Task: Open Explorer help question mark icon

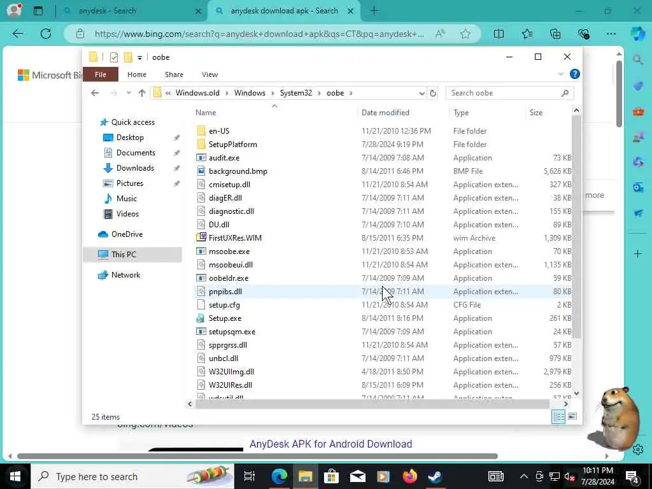Action: click(575, 74)
